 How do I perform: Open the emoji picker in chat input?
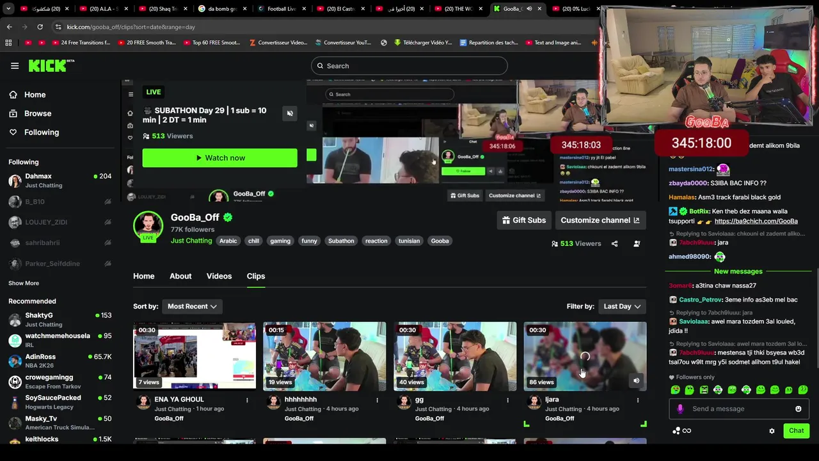click(x=799, y=409)
